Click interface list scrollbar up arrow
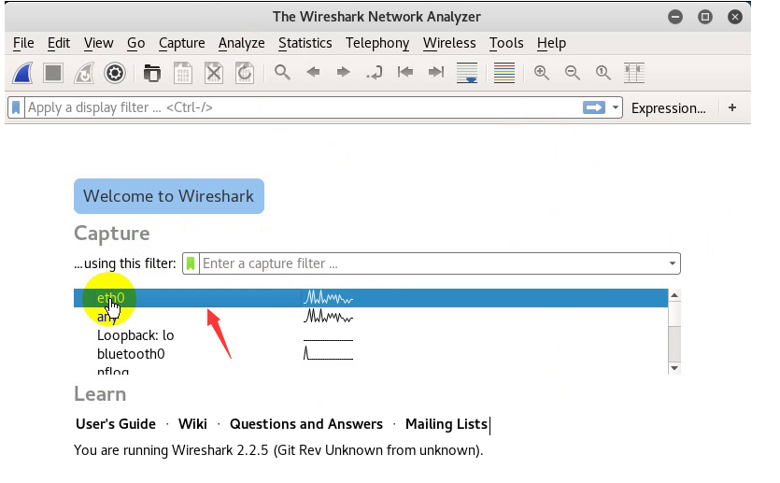 pyautogui.click(x=674, y=295)
